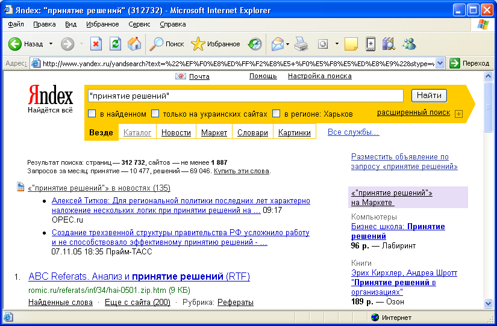
Task: Open 'Еще с сайта (200)' link
Action: 137,303
